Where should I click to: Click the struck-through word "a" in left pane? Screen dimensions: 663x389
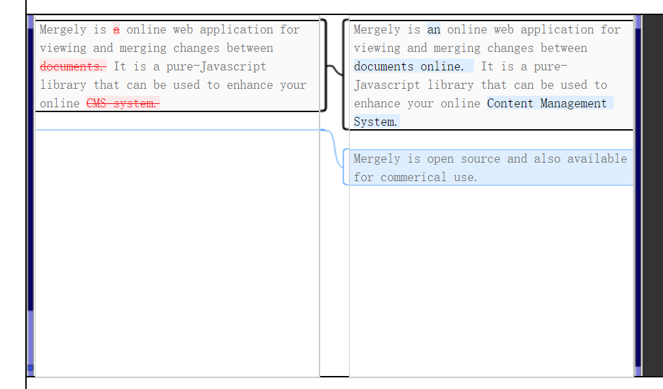coord(116,29)
